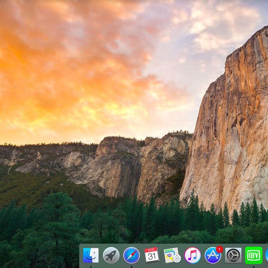
Task: Open Calendar icon showing 31
Action: tap(152, 255)
